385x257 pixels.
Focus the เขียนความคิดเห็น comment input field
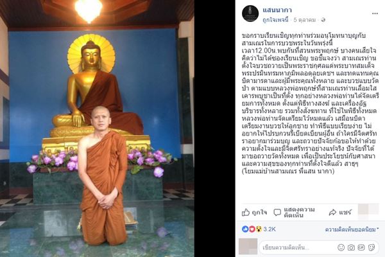tap(319, 247)
